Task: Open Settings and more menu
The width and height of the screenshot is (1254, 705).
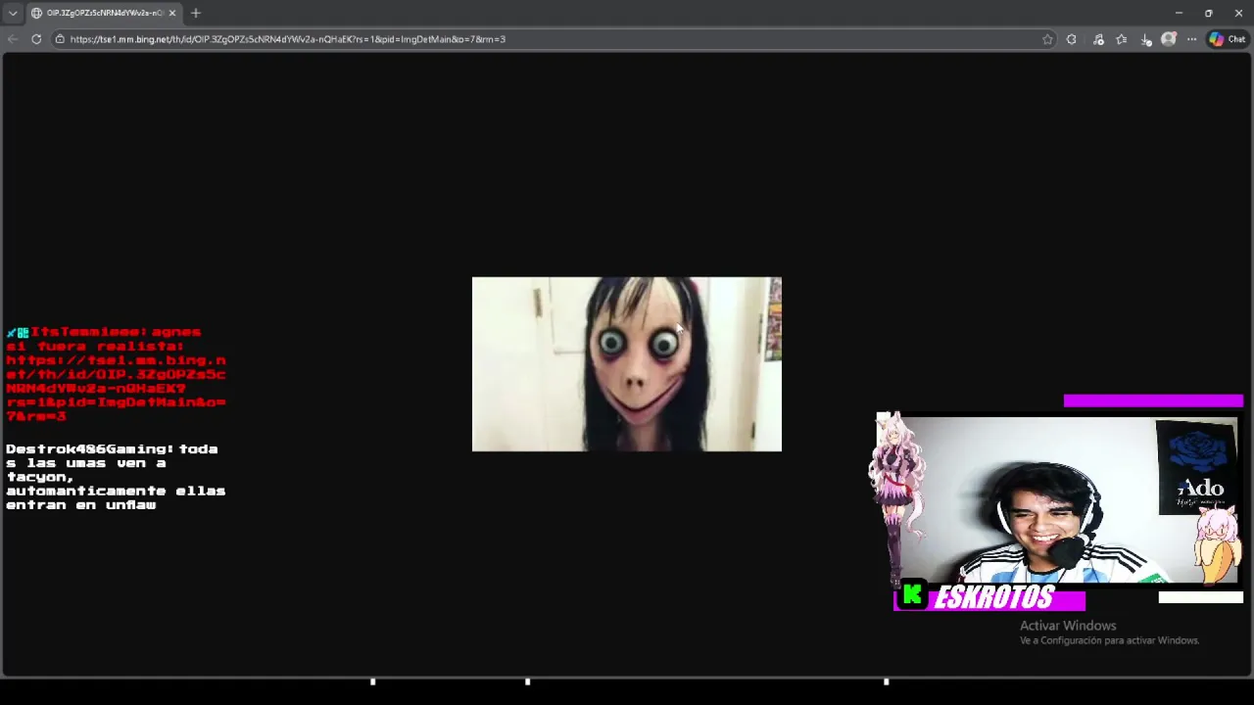Action: pos(1191,39)
